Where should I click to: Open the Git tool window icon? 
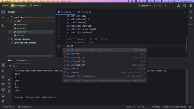point(3,101)
